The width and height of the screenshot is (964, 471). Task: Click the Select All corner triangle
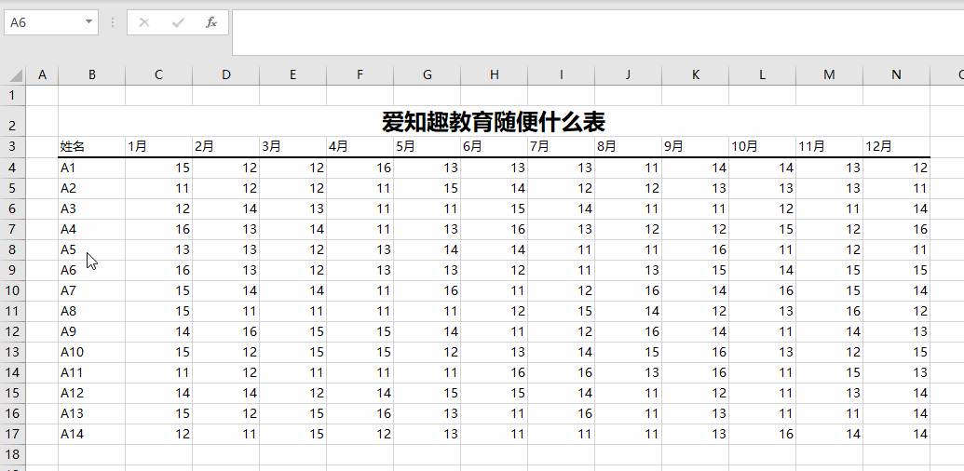16,75
